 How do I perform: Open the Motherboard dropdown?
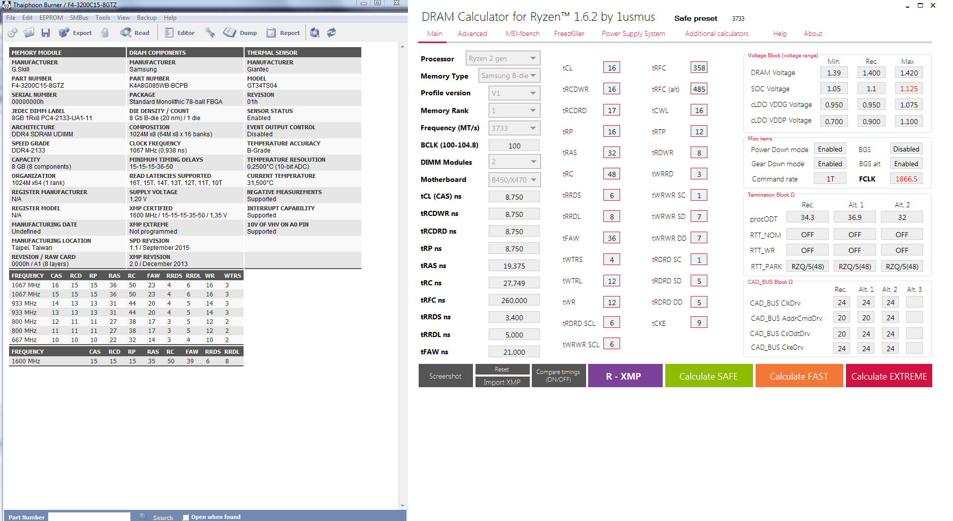click(x=514, y=179)
